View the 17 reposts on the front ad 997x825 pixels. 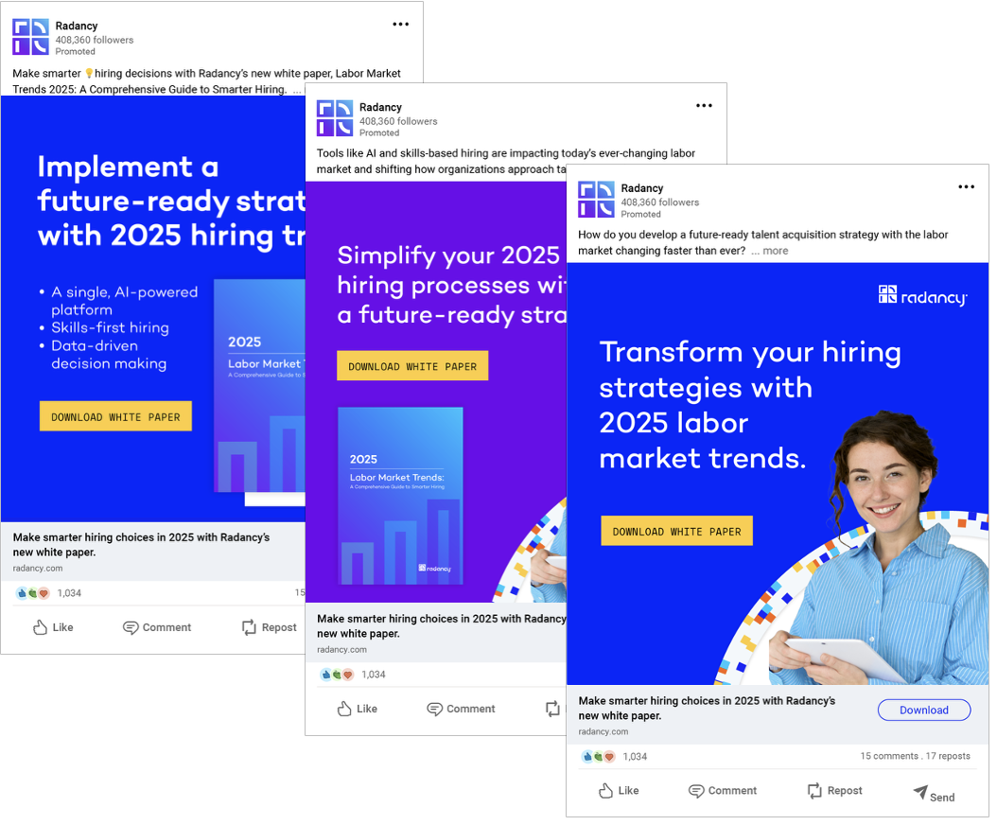coord(948,756)
